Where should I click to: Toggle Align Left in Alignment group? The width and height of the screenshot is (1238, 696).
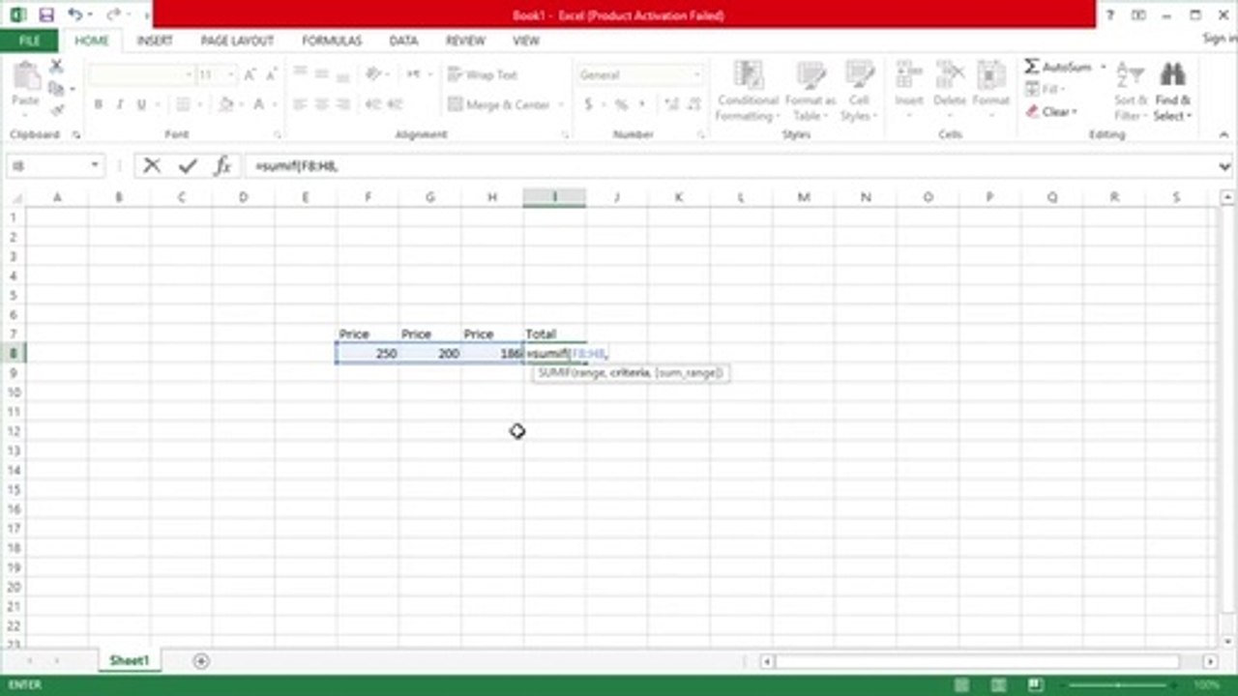click(300, 104)
